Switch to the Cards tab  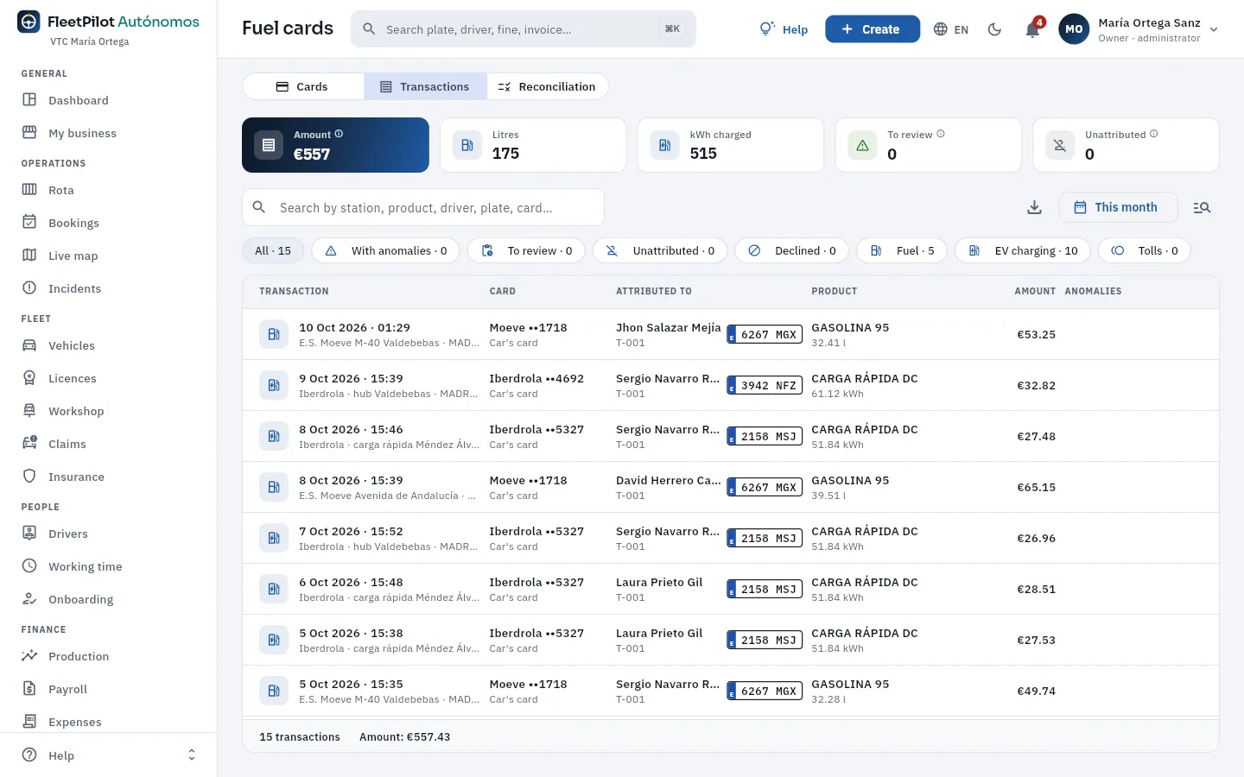click(x=303, y=86)
